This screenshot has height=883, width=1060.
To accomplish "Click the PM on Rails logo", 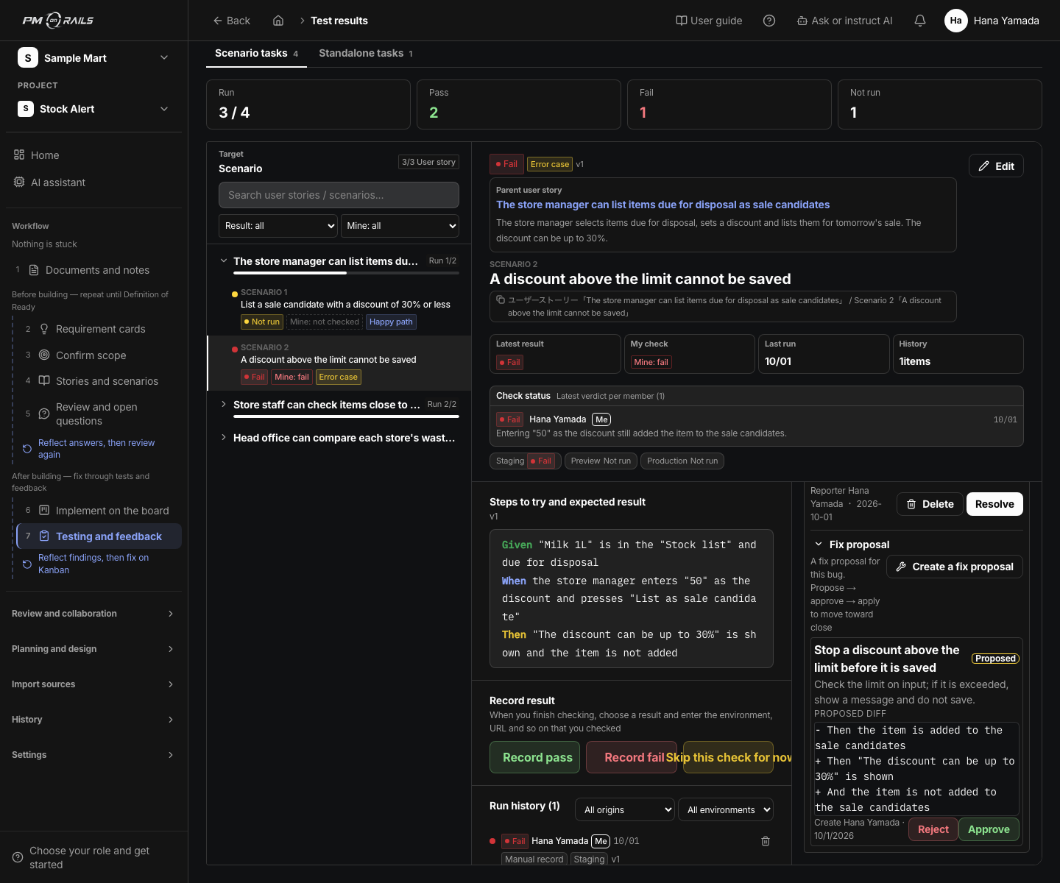I will (58, 21).
